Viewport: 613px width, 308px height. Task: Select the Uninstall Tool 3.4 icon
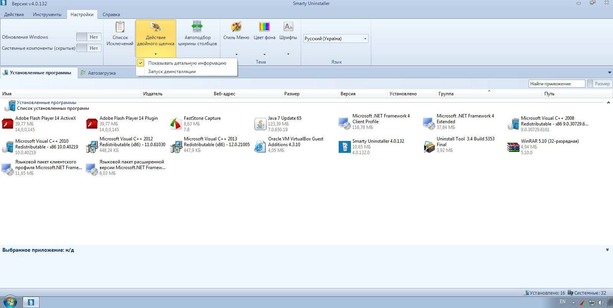pyautogui.click(x=429, y=147)
